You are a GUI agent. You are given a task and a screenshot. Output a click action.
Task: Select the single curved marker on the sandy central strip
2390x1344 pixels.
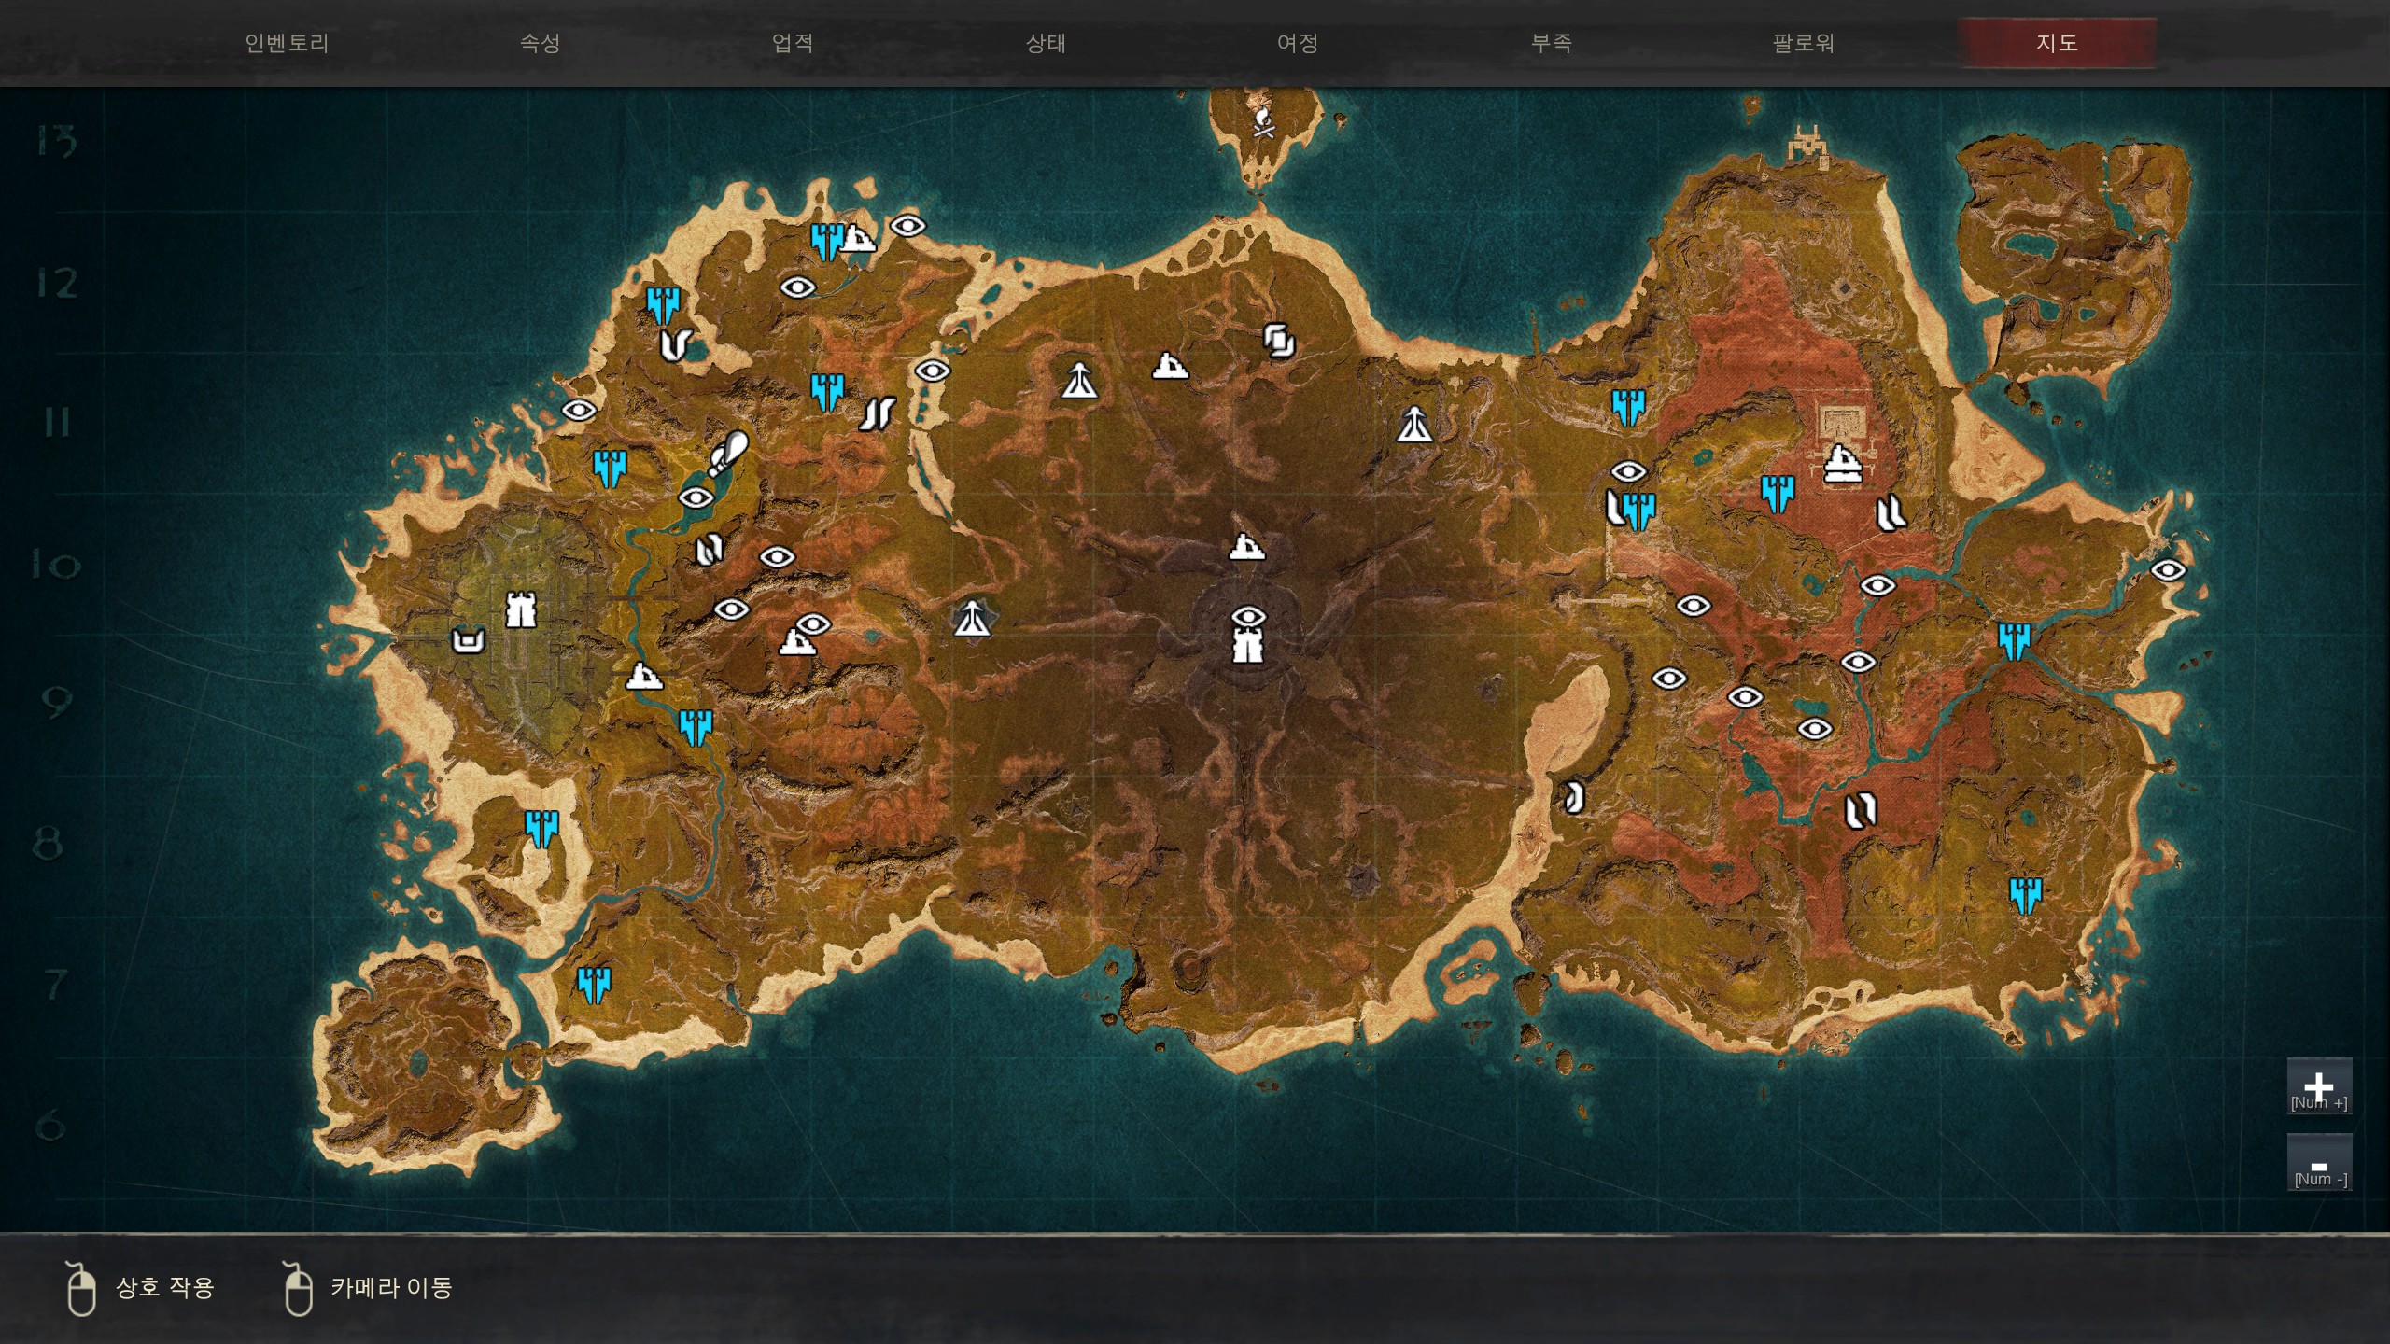[x=1574, y=798]
